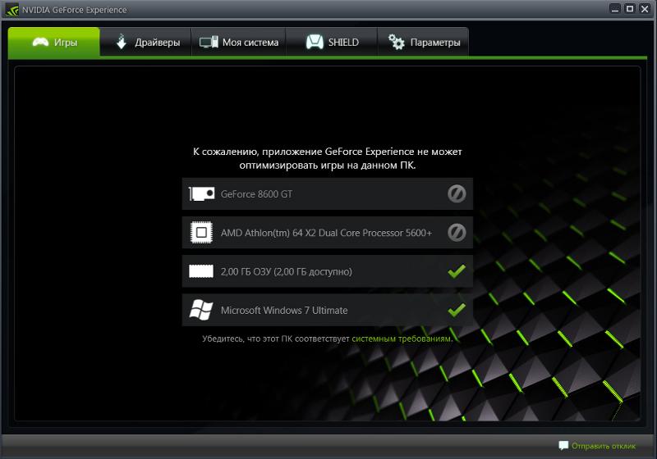The height and width of the screenshot is (459, 657).
Task: Click the RAM icon beside 2,00 ГБ ОЗУ
Action: (x=201, y=271)
